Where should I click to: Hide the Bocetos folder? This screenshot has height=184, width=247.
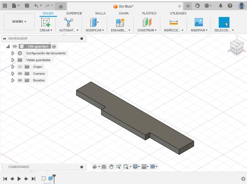pyautogui.click(x=20, y=80)
